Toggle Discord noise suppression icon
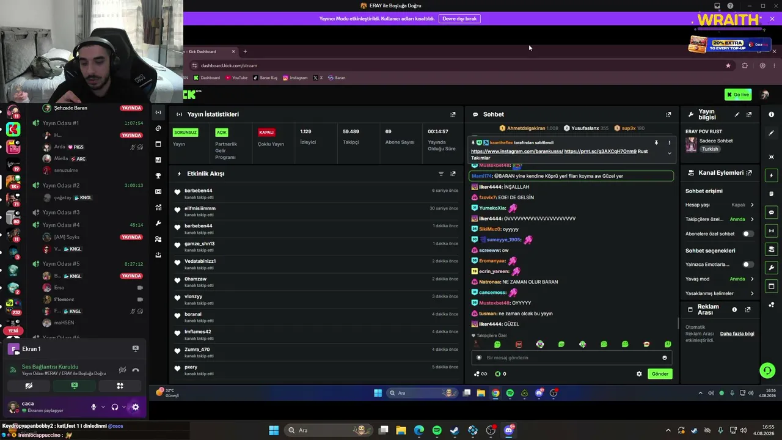This screenshot has height=440, width=782. click(122, 370)
